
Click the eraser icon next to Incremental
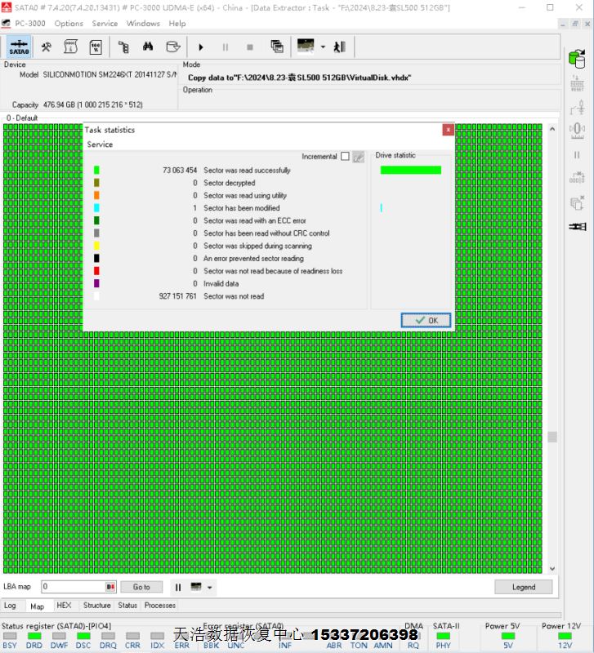click(x=358, y=157)
